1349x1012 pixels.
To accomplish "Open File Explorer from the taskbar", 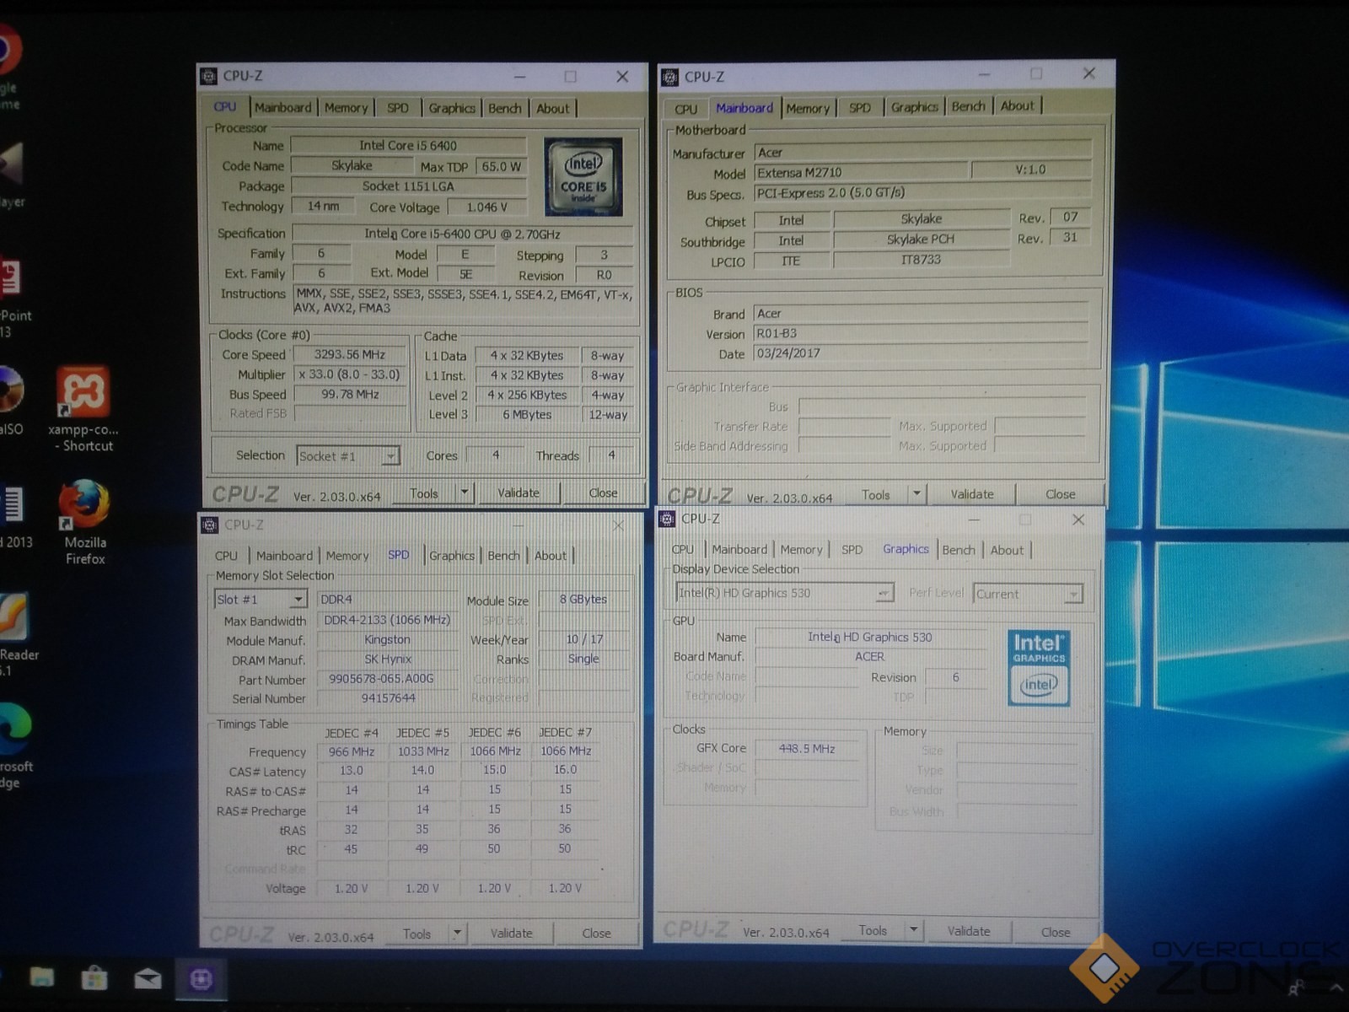I will pos(42,978).
